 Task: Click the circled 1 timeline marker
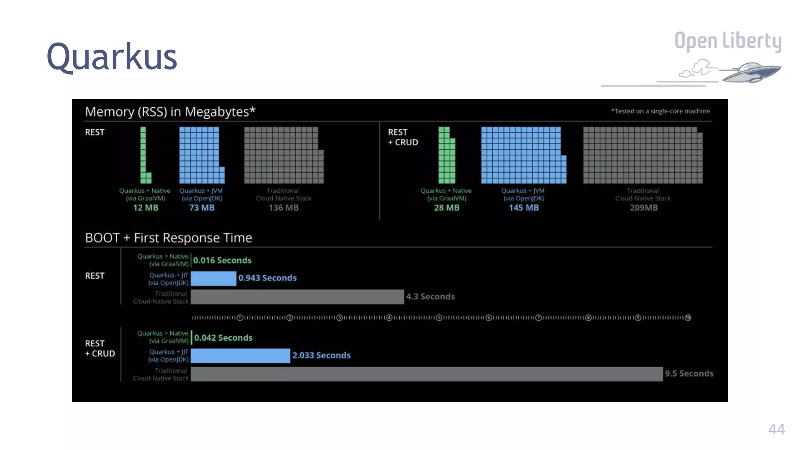coord(240,318)
